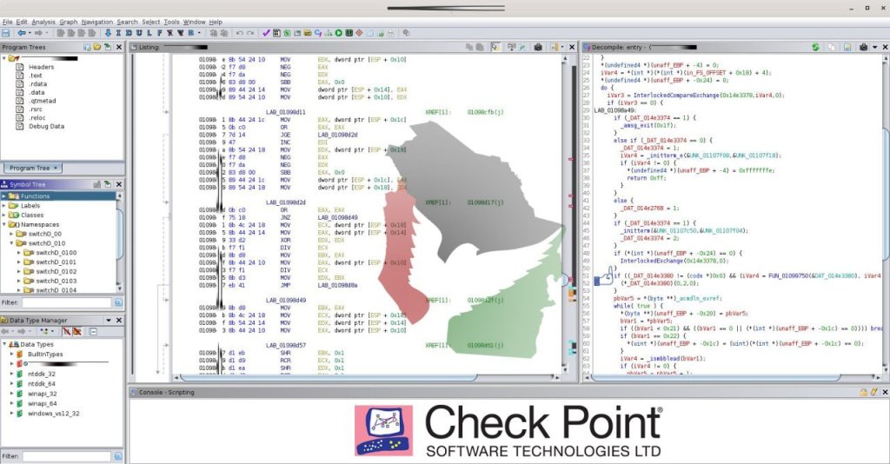This screenshot has width=890, height=464.
Task: Click the Listing snapshot camera icon
Action: tap(538, 47)
